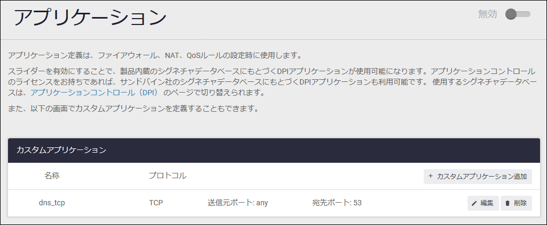Click カスタムアプリケーション追加 button
Image resolution: width=547 pixels, height=225 pixels.
pos(478,176)
